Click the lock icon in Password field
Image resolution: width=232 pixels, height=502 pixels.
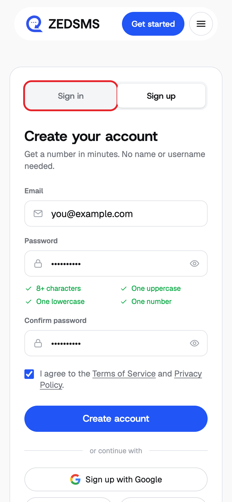tap(38, 263)
